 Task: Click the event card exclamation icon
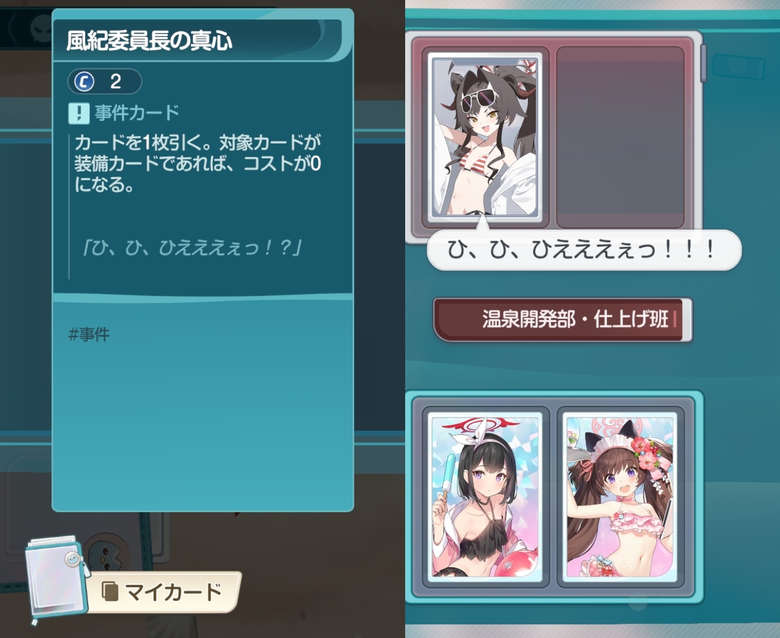pos(78,113)
